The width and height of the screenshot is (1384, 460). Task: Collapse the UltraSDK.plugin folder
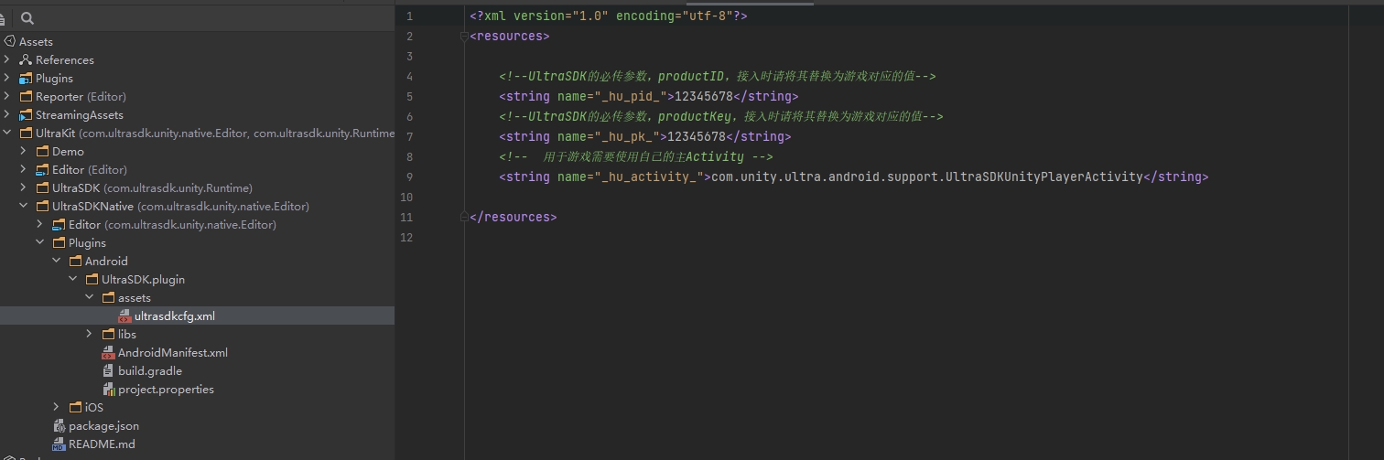point(73,279)
